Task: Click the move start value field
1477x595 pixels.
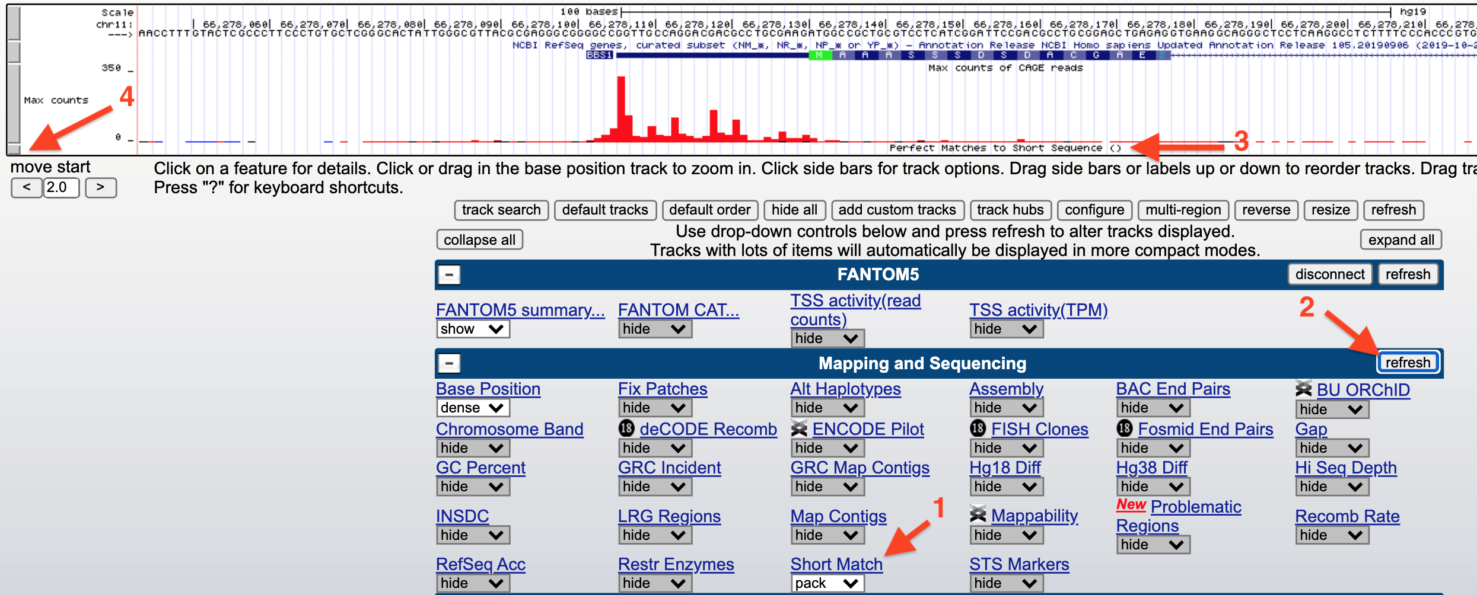Action: [x=61, y=188]
